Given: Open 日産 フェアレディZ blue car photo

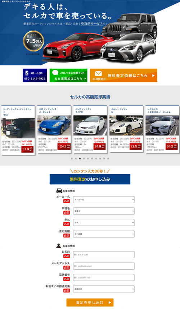Looking at the screenshot, I should pos(54,125).
